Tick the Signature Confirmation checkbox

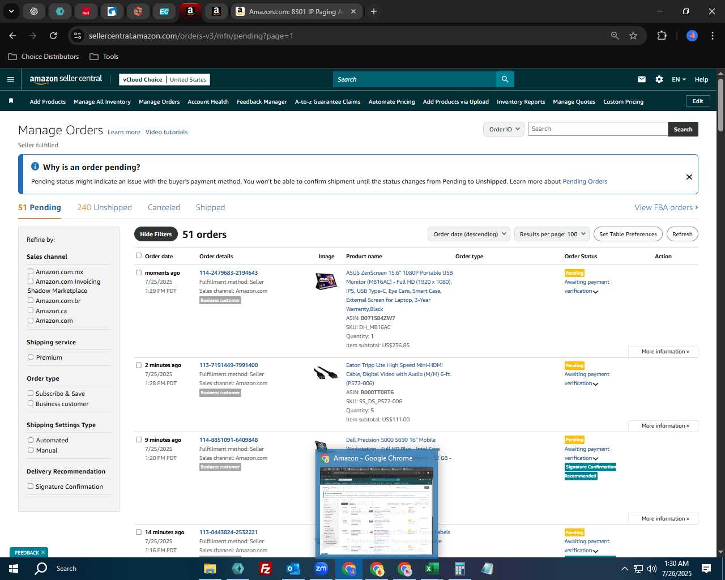coord(31,487)
